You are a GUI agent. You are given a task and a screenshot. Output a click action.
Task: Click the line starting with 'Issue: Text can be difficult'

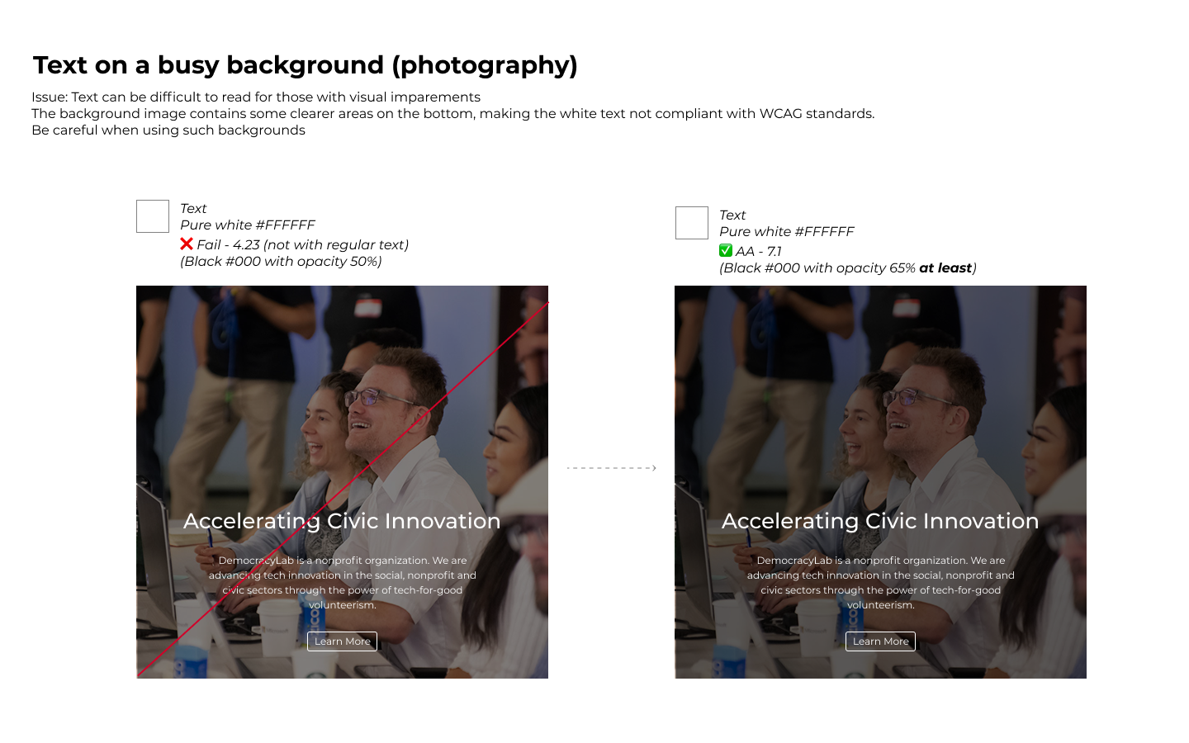pyautogui.click(x=256, y=97)
